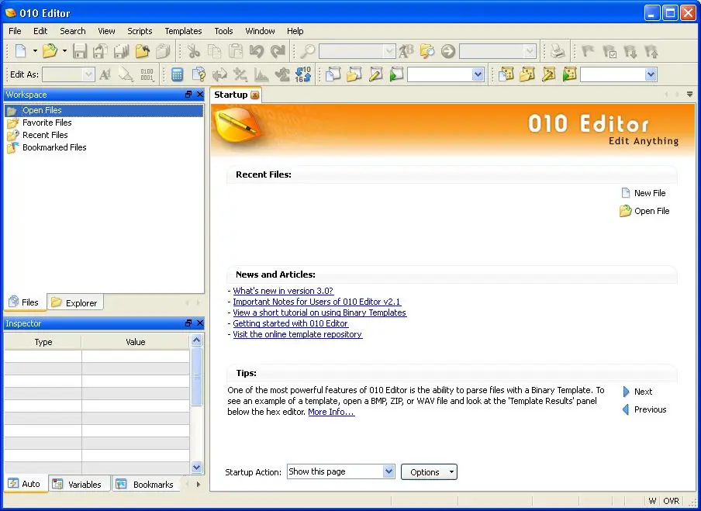
Task: Click the Redo arrow icon
Action: click(278, 51)
